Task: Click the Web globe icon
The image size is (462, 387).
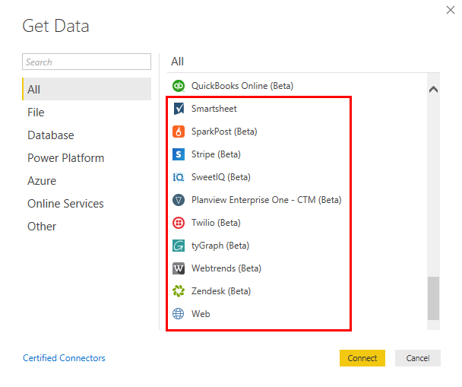Action: 179,313
